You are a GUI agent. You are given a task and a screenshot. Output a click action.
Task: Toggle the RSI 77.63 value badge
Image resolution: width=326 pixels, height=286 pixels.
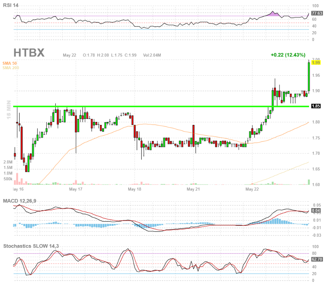(x=317, y=12)
